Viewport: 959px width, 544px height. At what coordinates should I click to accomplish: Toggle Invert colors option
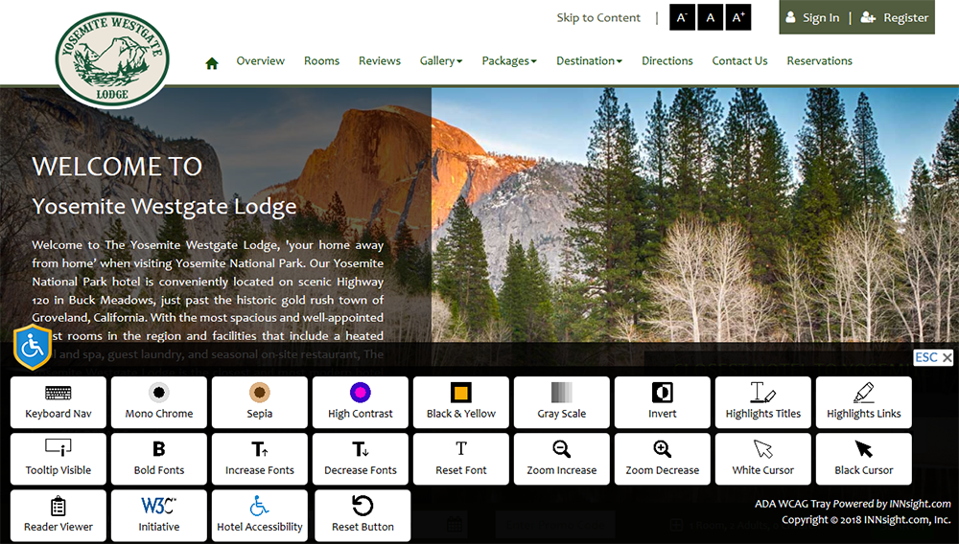(x=663, y=402)
